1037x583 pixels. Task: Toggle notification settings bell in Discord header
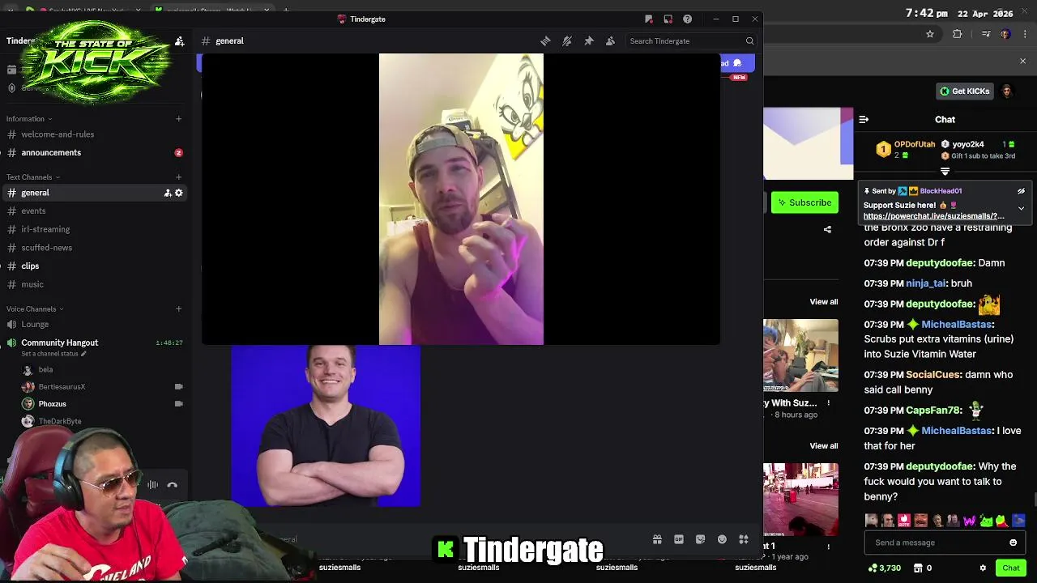pyautogui.click(x=567, y=40)
